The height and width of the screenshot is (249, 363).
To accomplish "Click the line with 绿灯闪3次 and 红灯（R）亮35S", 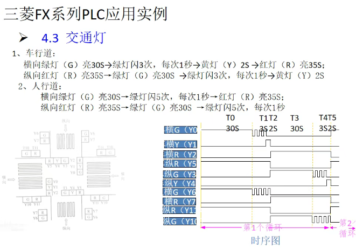I will [x=174, y=65].
